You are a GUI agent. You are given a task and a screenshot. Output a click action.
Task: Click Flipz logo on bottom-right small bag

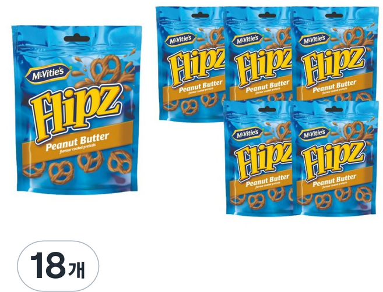pos(333,161)
